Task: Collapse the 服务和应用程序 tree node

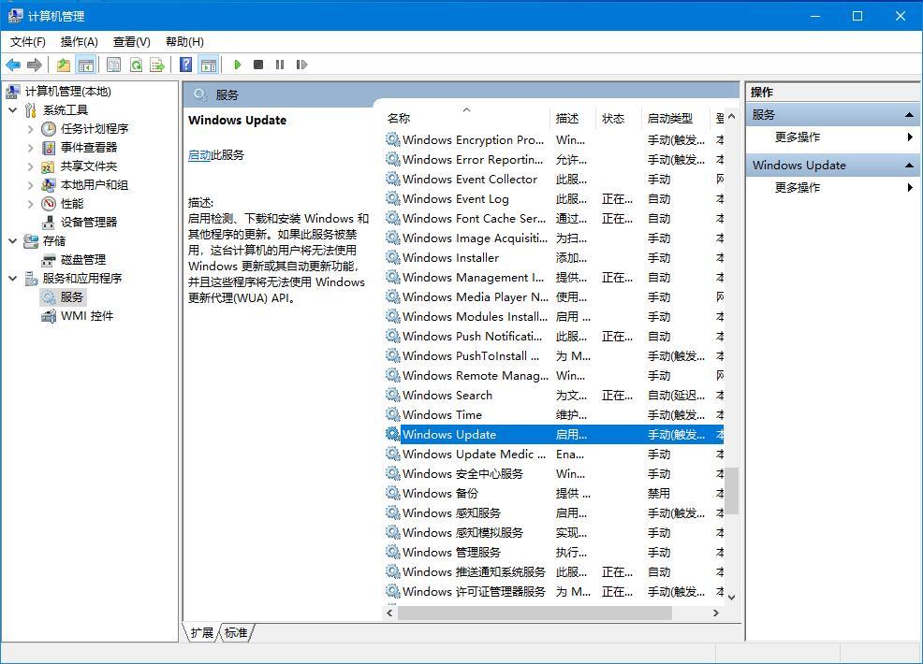Action: coord(13,278)
